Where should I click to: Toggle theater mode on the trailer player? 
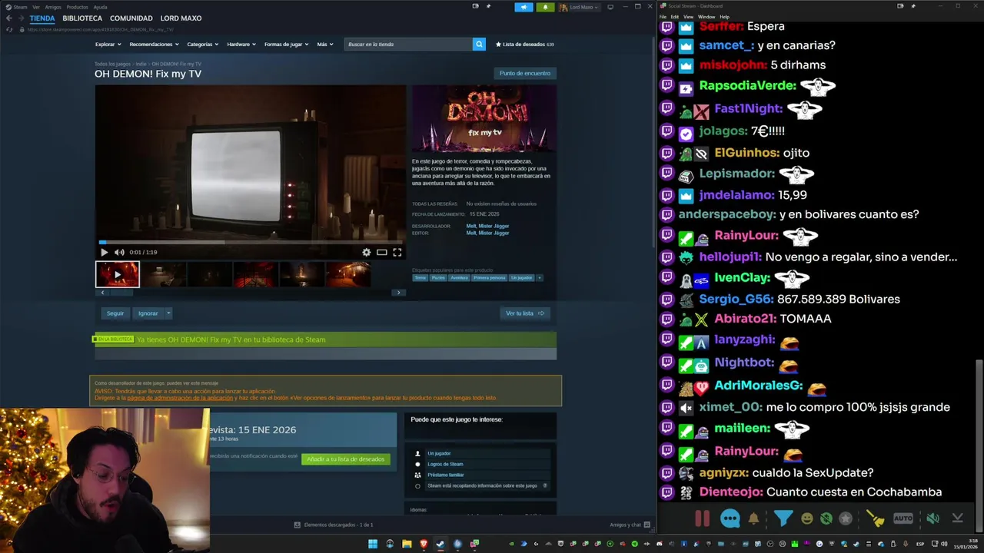point(381,252)
